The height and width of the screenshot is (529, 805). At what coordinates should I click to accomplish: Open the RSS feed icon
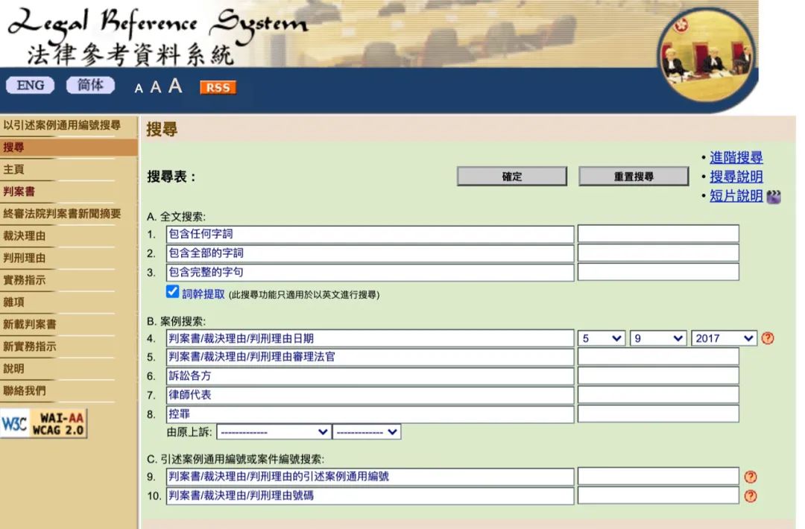(x=218, y=89)
